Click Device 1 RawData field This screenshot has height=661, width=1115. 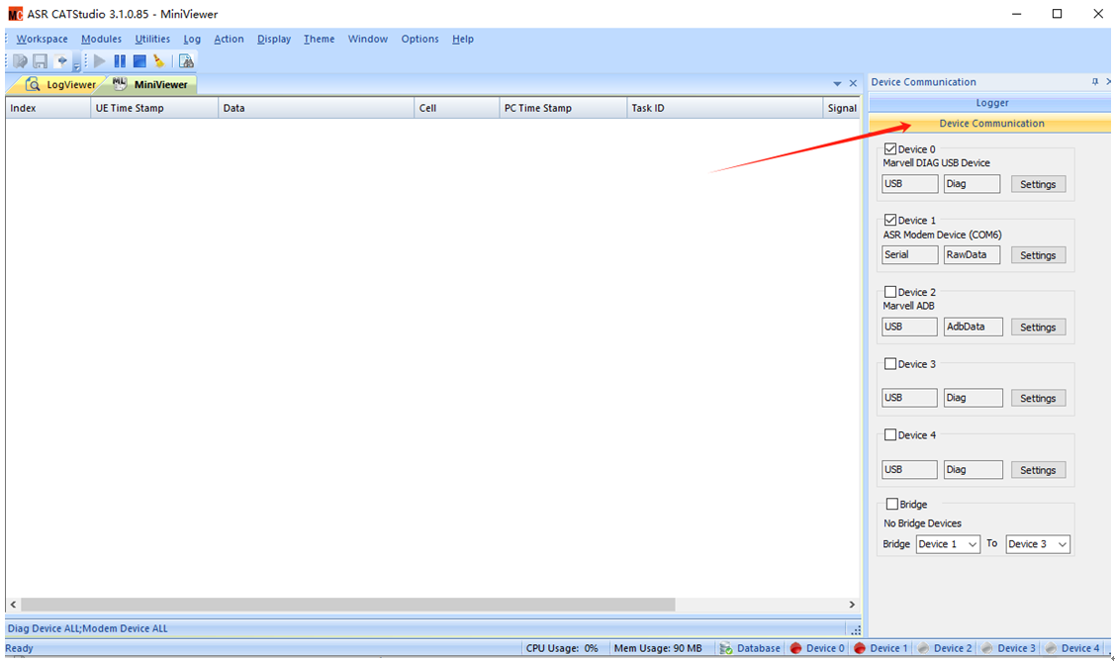pos(973,255)
